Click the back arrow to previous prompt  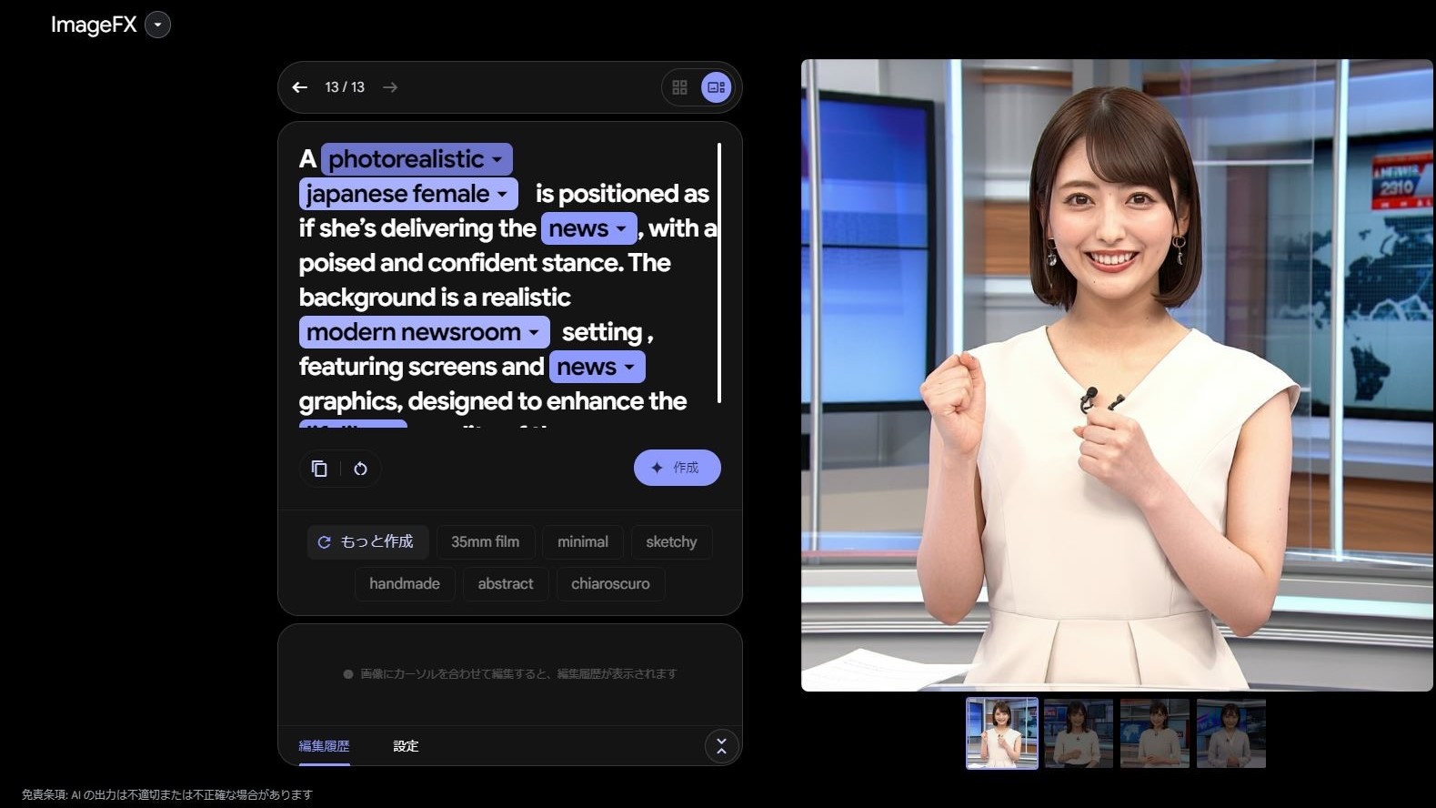pyautogui.click(x=299, y=87)
